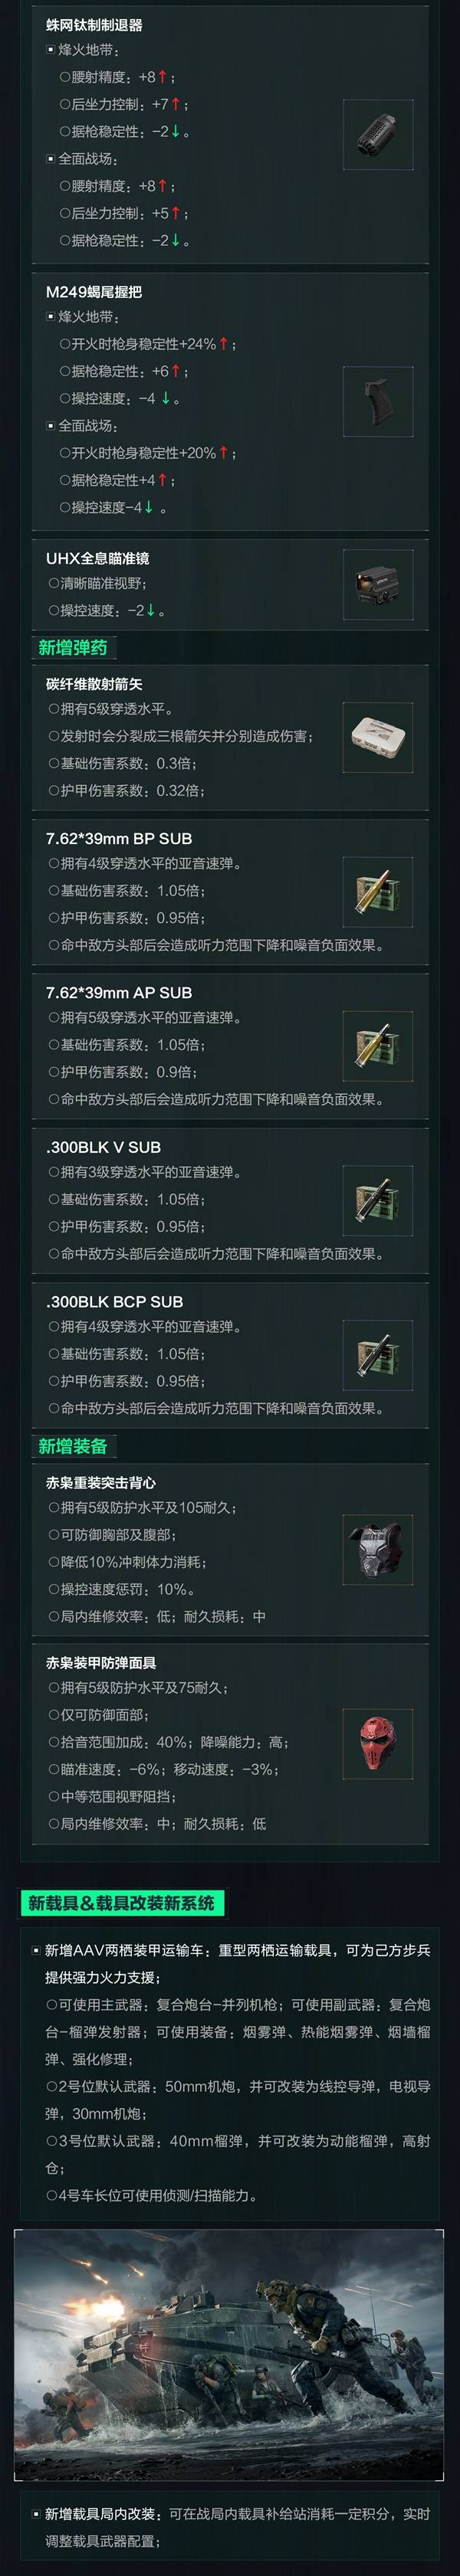Click the 7.62*39mm AP SUB ammo icon
Screen dimensions: 460x2576
[x=378, y=1046]
